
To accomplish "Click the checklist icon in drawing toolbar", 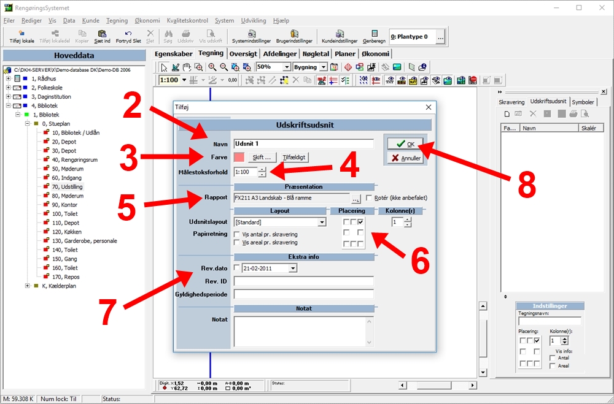I will [x=345, y=80].
